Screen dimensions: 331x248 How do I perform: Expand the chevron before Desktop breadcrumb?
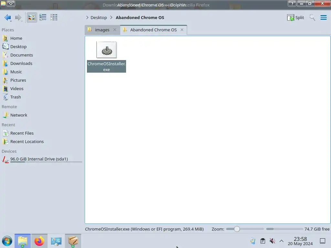pyautogui.click(x=87, y=17)
